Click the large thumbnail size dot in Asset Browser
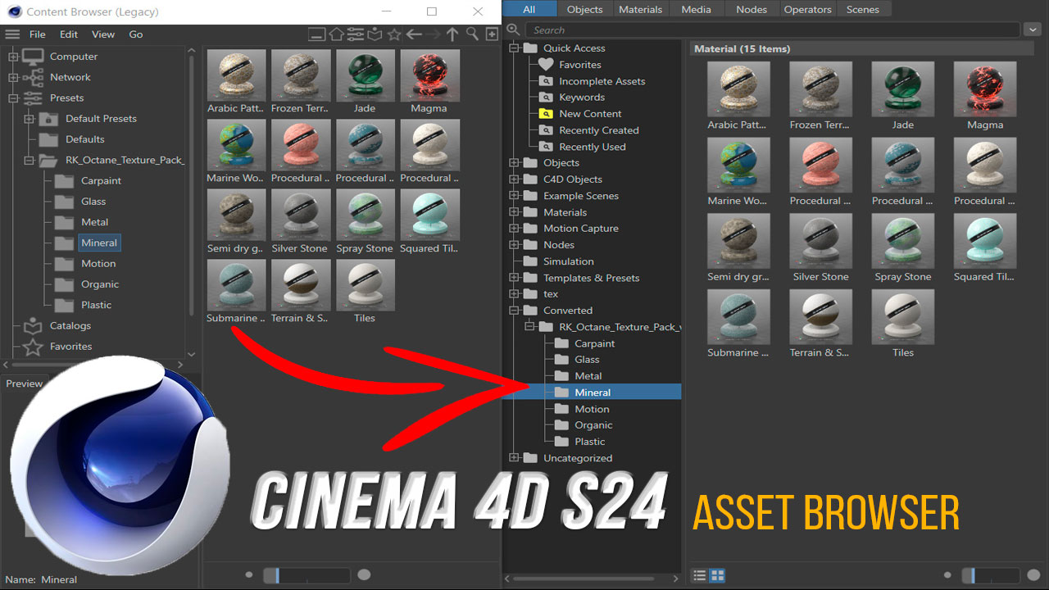 [1034, 576]
